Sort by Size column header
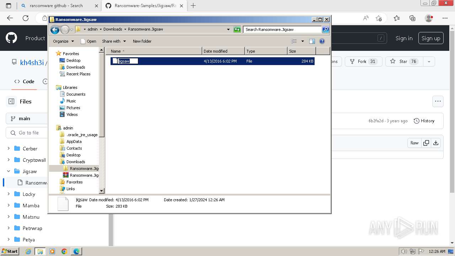The height and width of the screenshot is (256, 455). (x=301, y=51)
